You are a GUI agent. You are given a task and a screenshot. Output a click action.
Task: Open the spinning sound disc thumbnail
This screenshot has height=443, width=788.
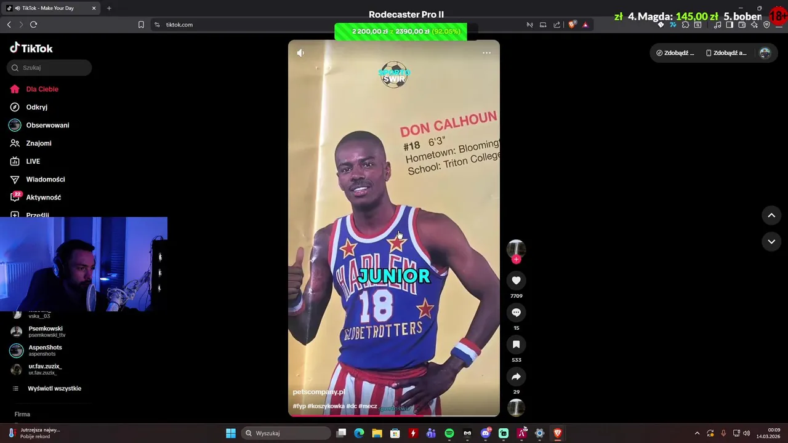[x=516, y=407]
